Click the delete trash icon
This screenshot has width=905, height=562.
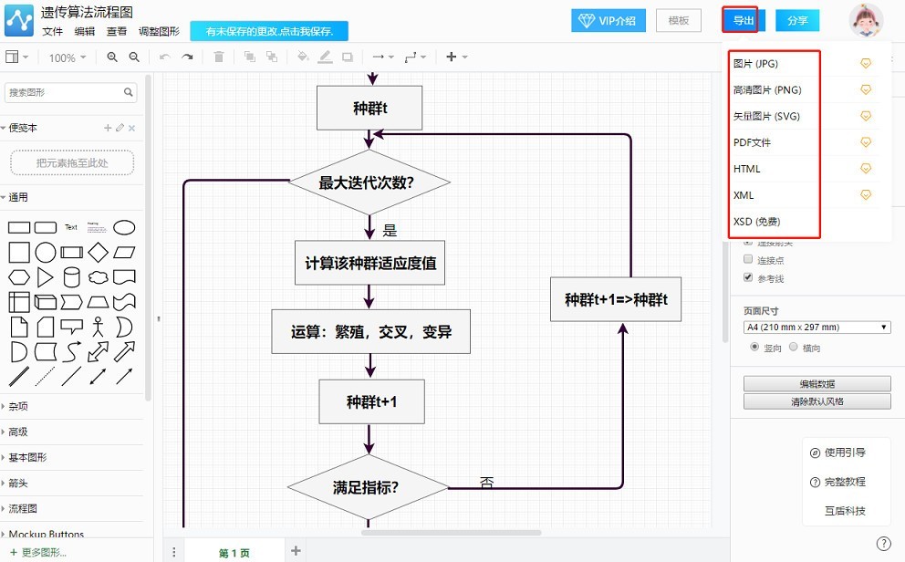[219, 57]
